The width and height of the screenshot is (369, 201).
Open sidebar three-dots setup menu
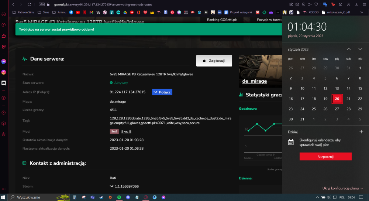(4, 189)
